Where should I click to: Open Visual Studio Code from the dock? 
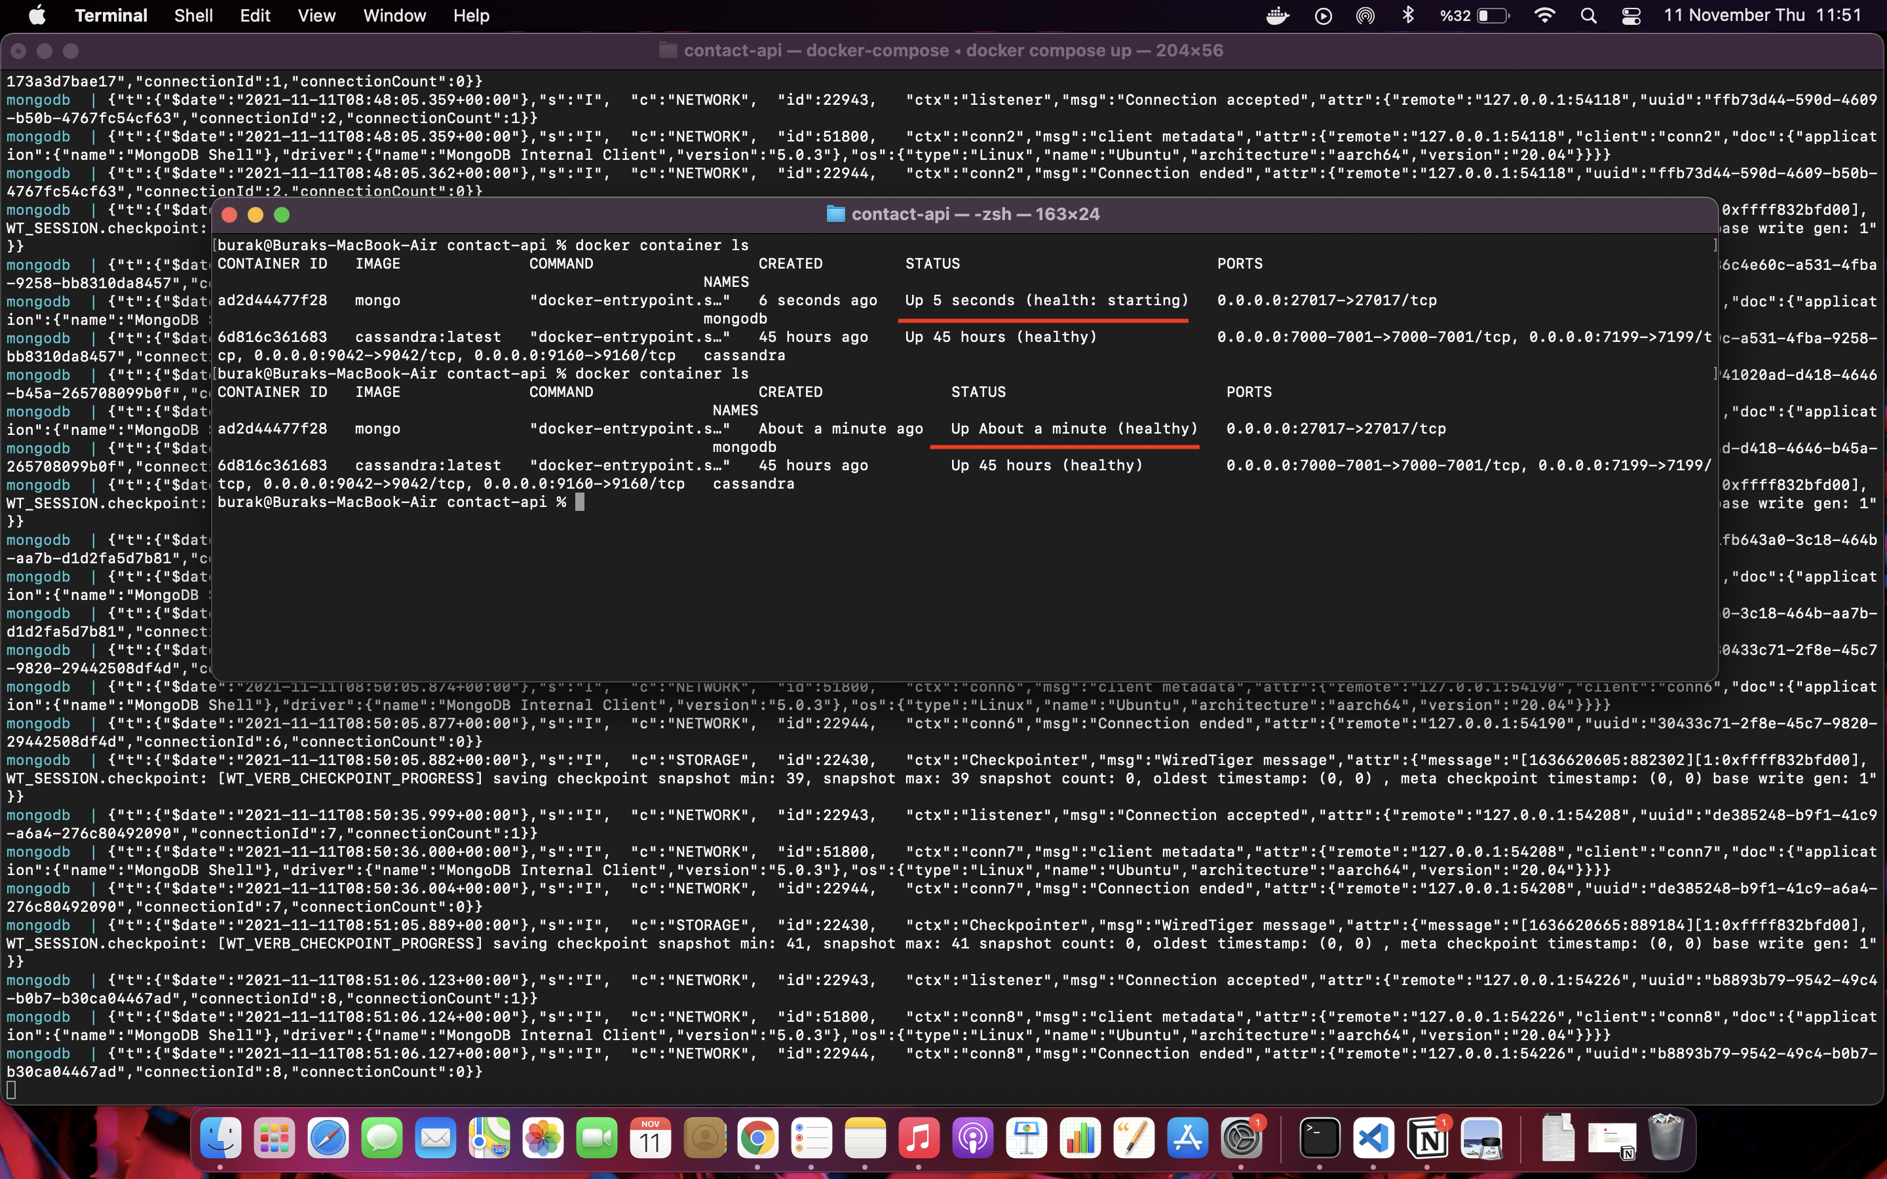point(1373,1138)
